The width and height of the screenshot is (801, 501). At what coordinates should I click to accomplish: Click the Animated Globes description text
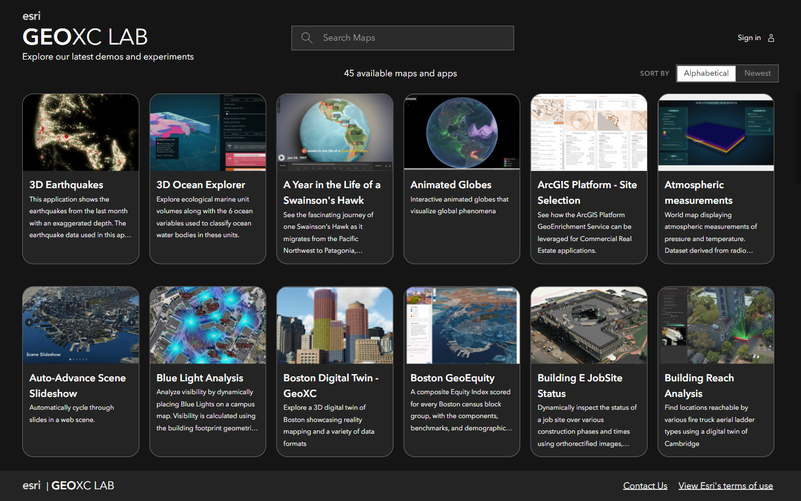459,205
